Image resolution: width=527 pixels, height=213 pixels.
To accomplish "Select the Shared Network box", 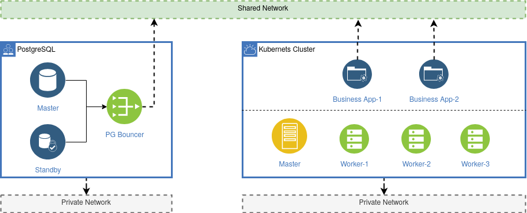I will (x=263, y=9).
